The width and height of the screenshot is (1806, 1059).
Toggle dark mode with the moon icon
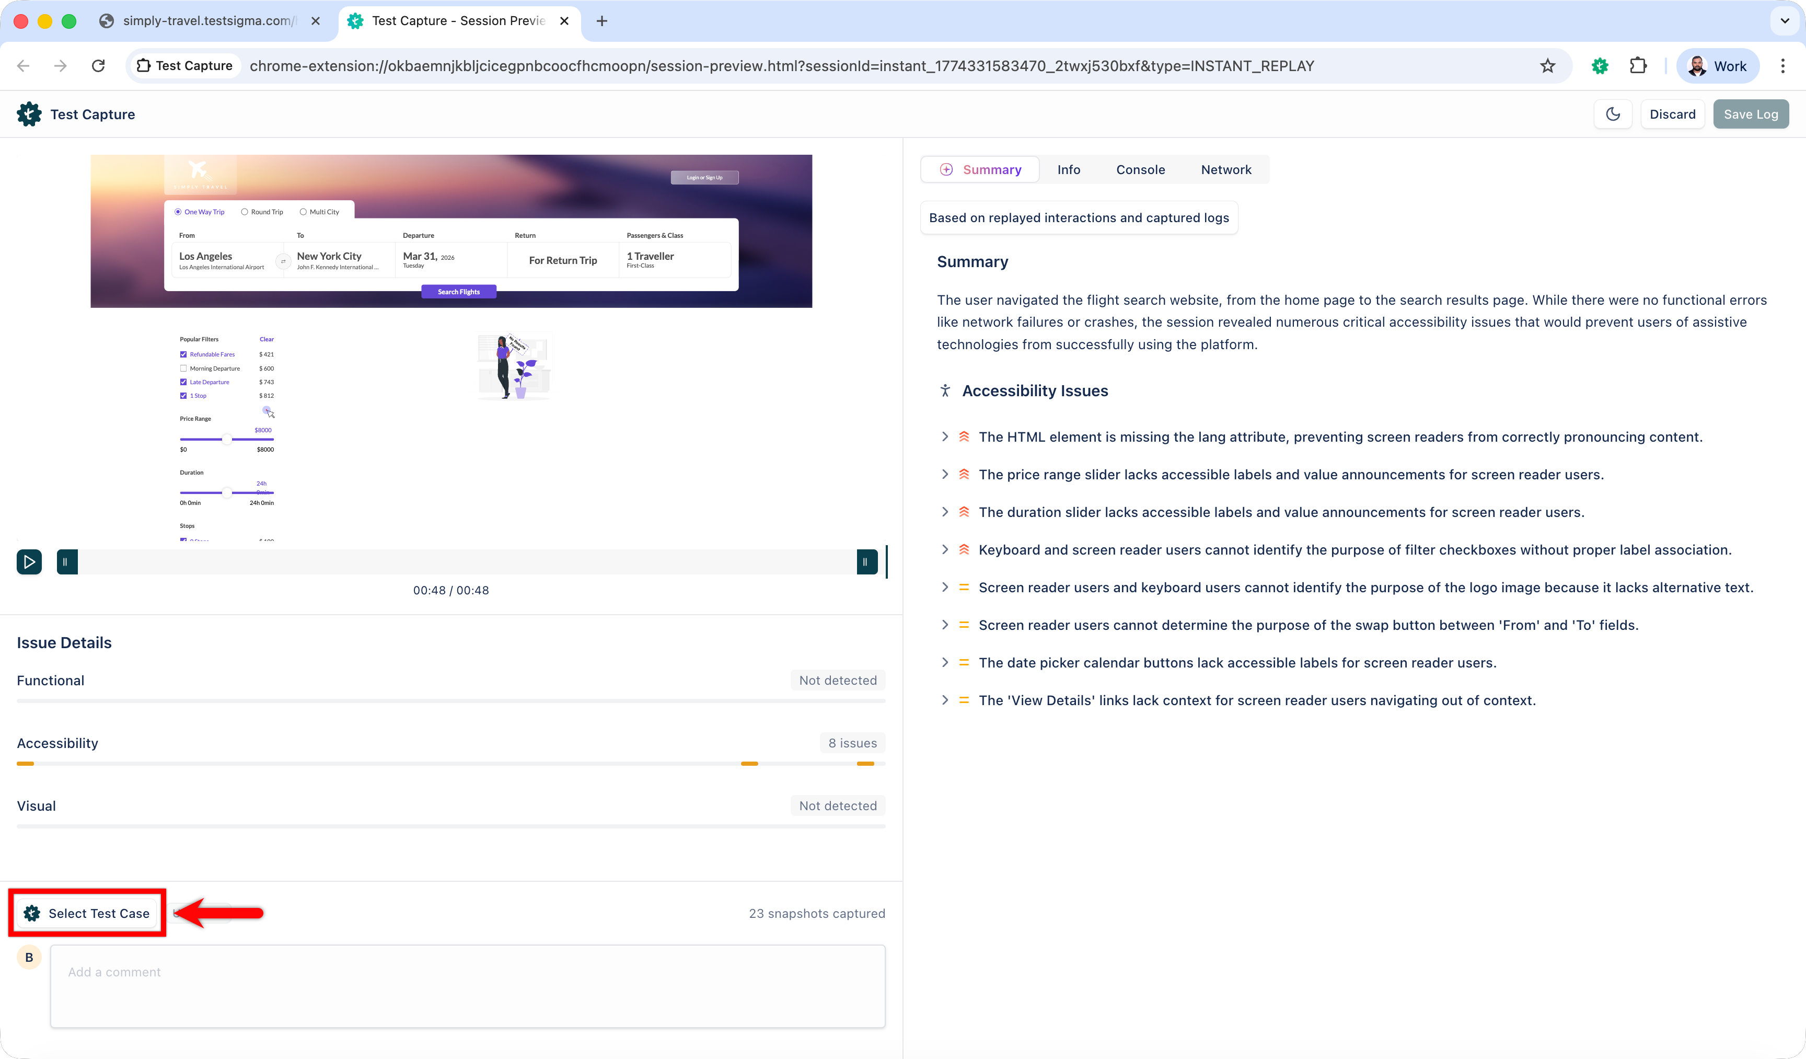(x=1613, y=113)
